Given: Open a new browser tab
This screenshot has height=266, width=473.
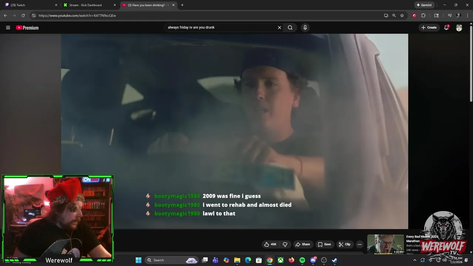Looking at the screenshot, I should click(182, 5).
